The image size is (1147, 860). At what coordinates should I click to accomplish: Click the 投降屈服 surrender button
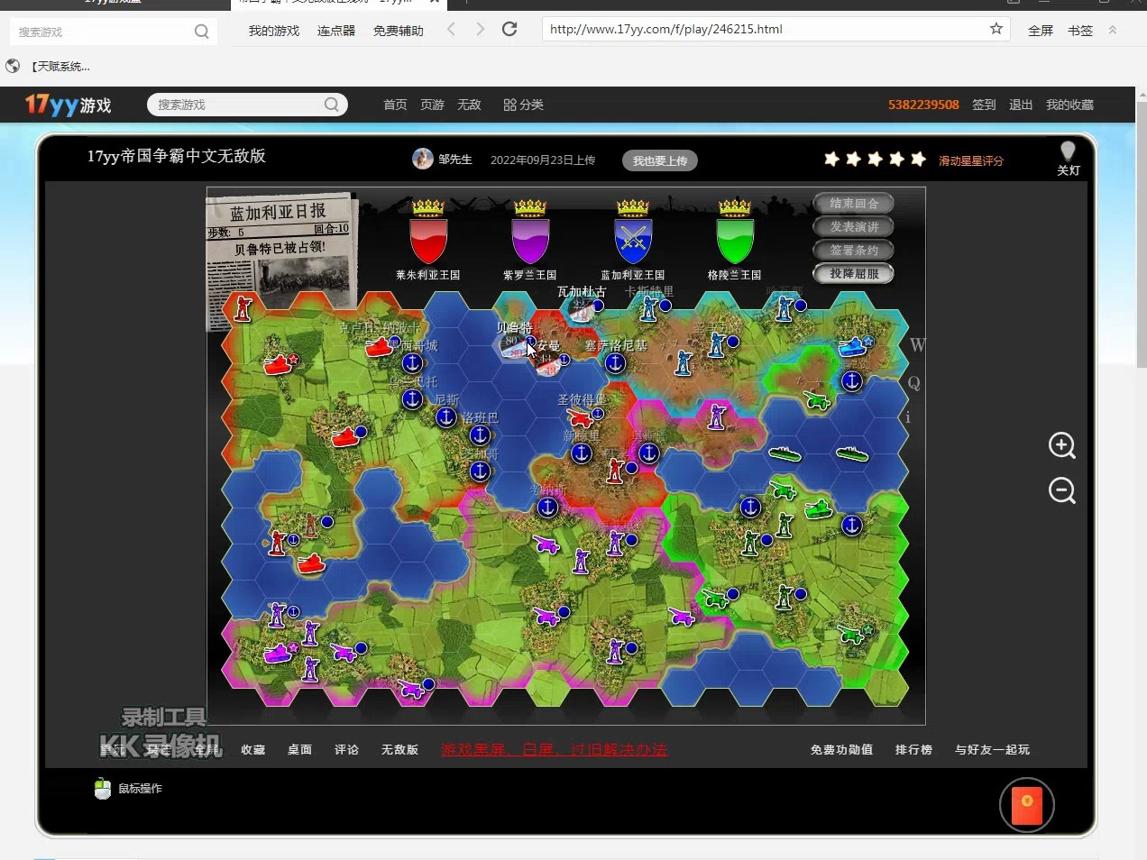pyautogui.click(x=853, y=274)
